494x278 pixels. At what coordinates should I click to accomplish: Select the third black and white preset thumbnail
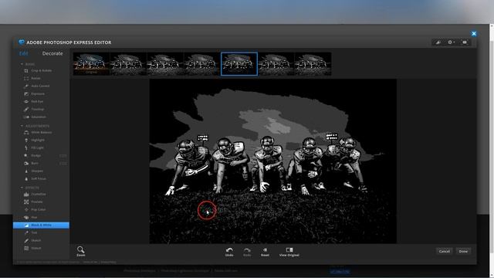pyautogui.click(x=165, y=64)
